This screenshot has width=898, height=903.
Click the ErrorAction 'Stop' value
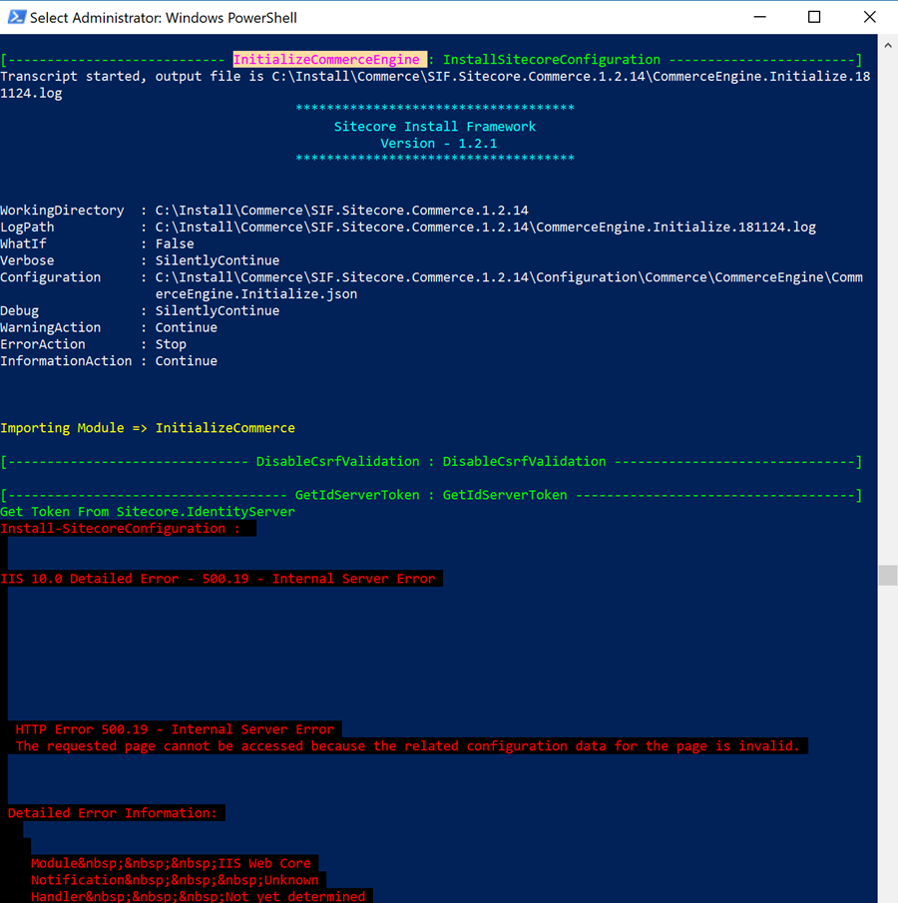pos(171,344)
